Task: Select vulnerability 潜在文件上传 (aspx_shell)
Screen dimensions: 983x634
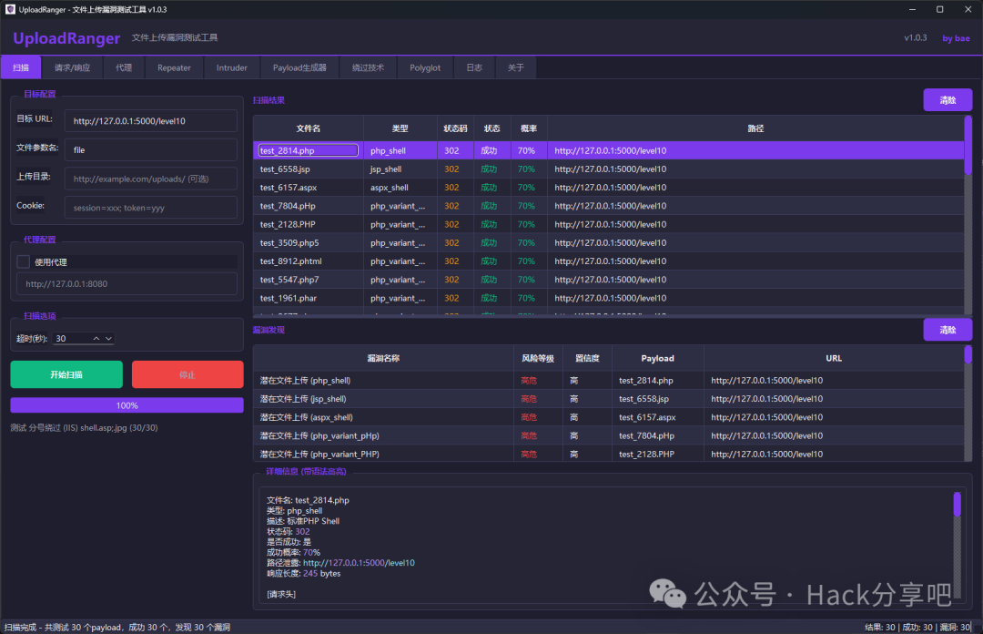Action: 608,417
